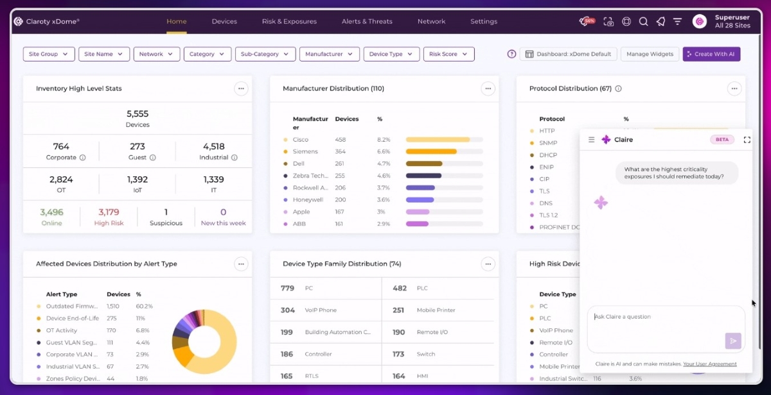Send message with the Claire send button
Screen dimensions: 771x395
click(x=732, y=340)
